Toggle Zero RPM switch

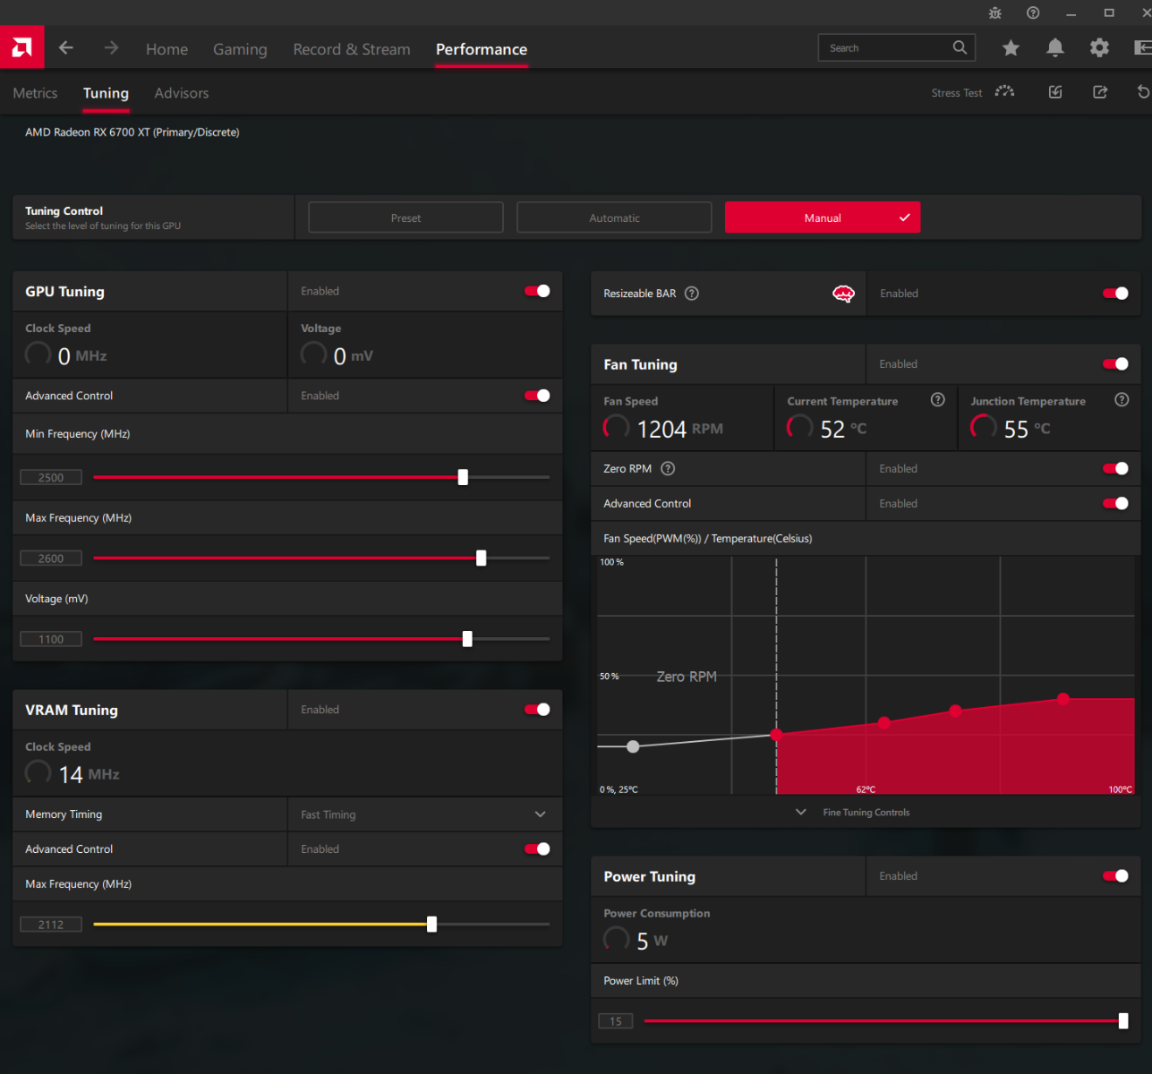click(x=1115, y=469)
